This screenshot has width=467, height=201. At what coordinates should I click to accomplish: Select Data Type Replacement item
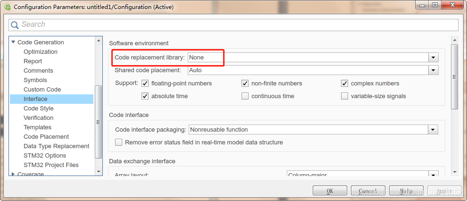56,146
